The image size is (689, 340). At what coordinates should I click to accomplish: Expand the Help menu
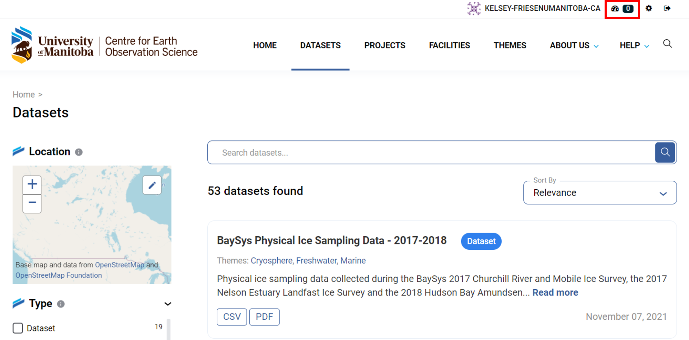click(634, 46)
